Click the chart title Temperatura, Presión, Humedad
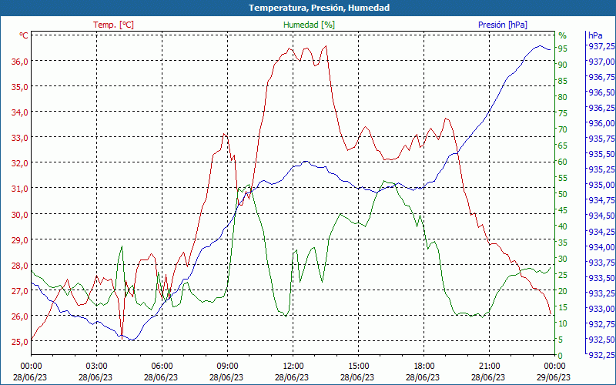 click(x=319, y=8)
